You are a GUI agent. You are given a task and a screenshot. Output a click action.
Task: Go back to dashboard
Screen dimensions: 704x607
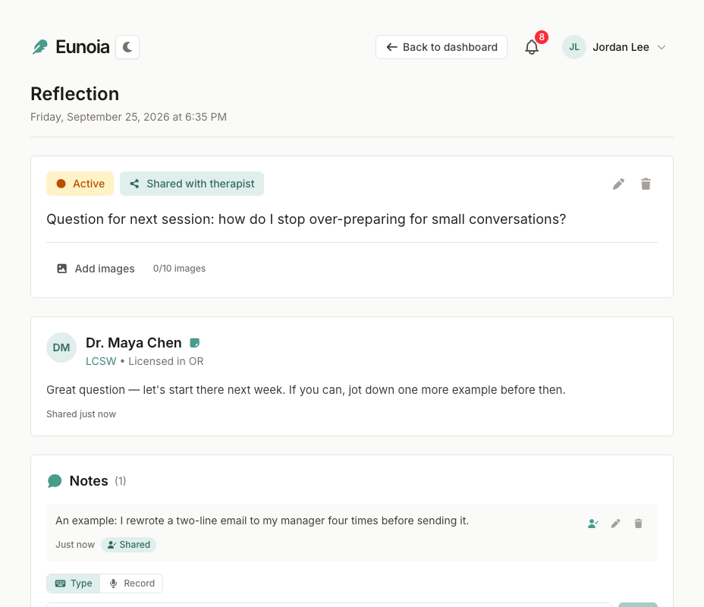tap(442, 47)
